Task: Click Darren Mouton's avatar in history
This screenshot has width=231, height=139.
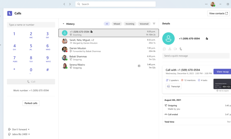Action: (65, 49)
